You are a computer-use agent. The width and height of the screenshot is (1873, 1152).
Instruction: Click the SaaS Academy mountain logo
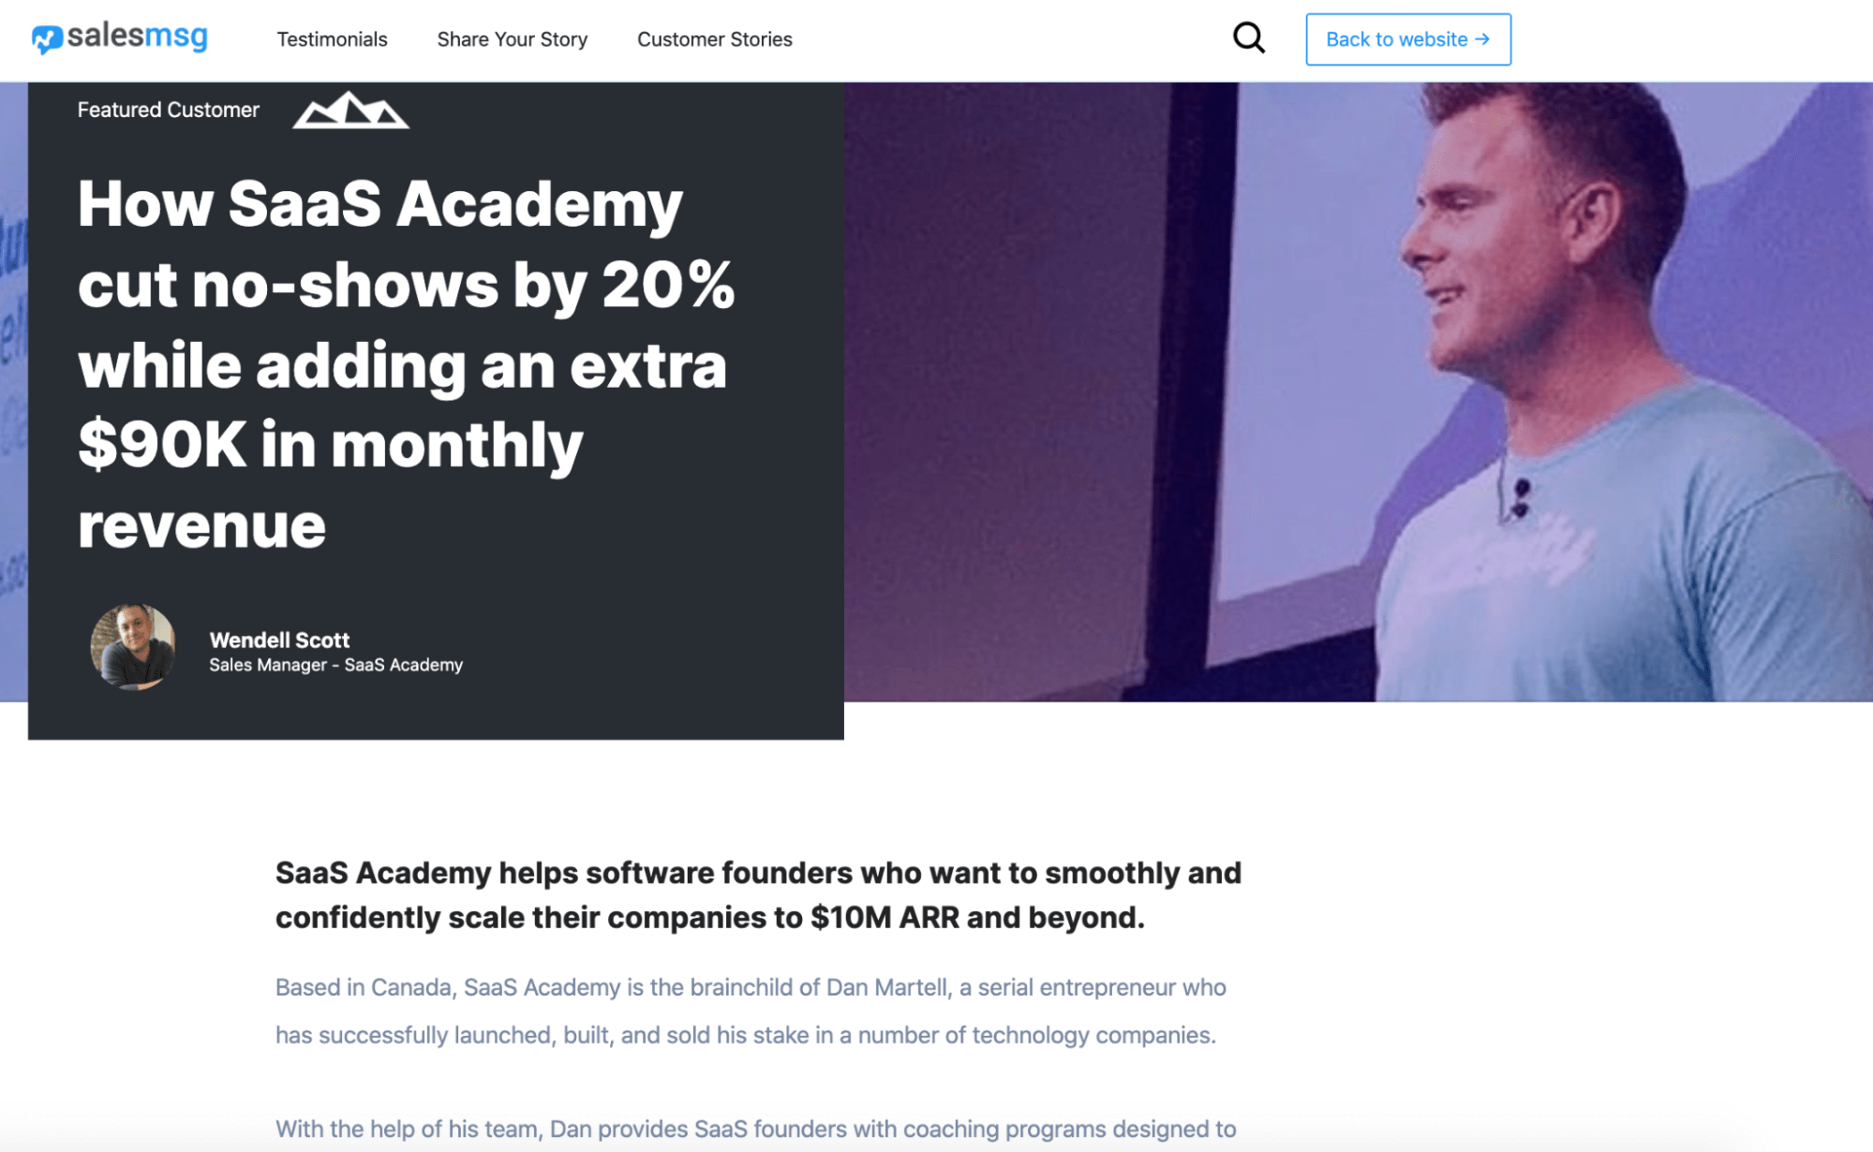coord(350,110)
